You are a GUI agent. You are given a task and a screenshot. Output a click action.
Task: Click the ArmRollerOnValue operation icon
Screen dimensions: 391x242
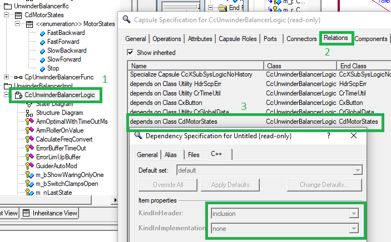(x=29, y=130)
